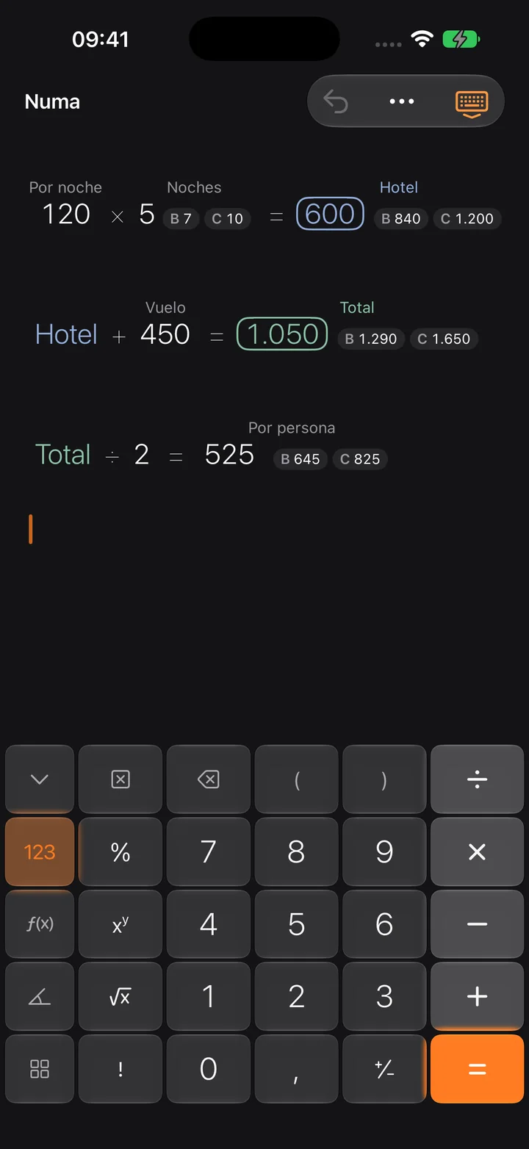Tap the clear-all boxed X key

click(120, 779)
